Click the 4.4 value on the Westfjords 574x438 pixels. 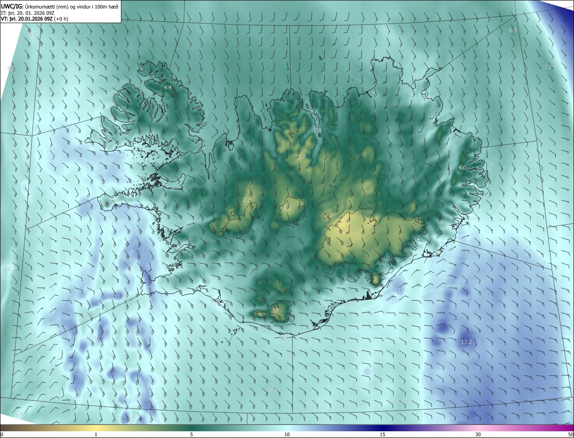click(168, 87)
